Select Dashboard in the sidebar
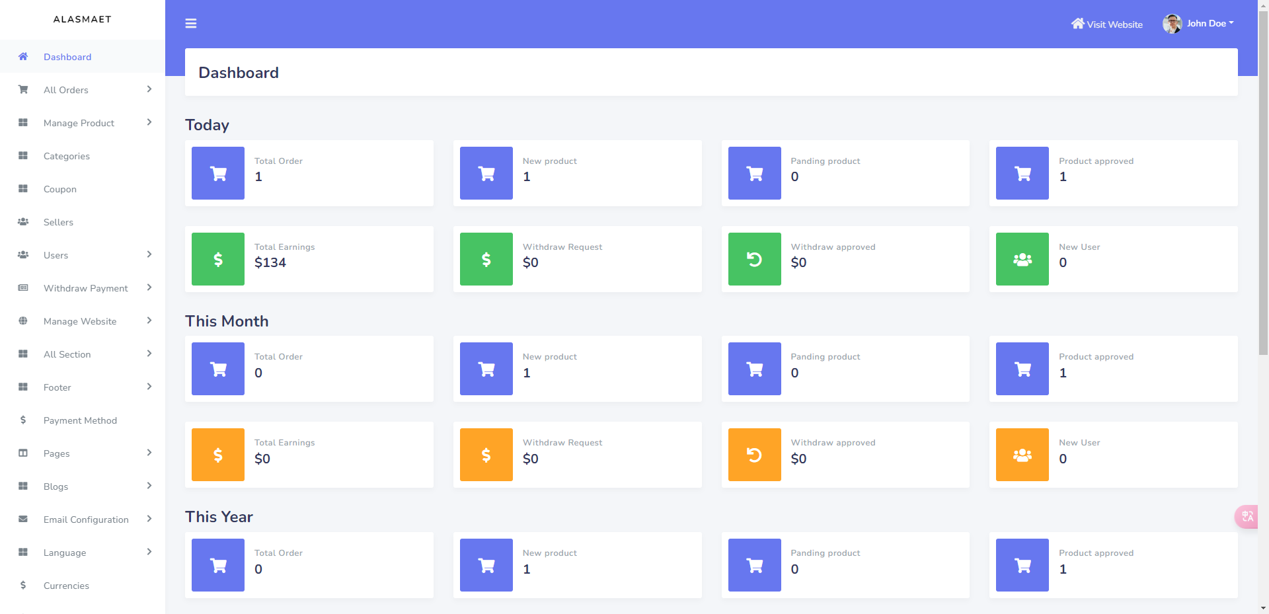This screenshot has height=614, width=1269. 83,57
